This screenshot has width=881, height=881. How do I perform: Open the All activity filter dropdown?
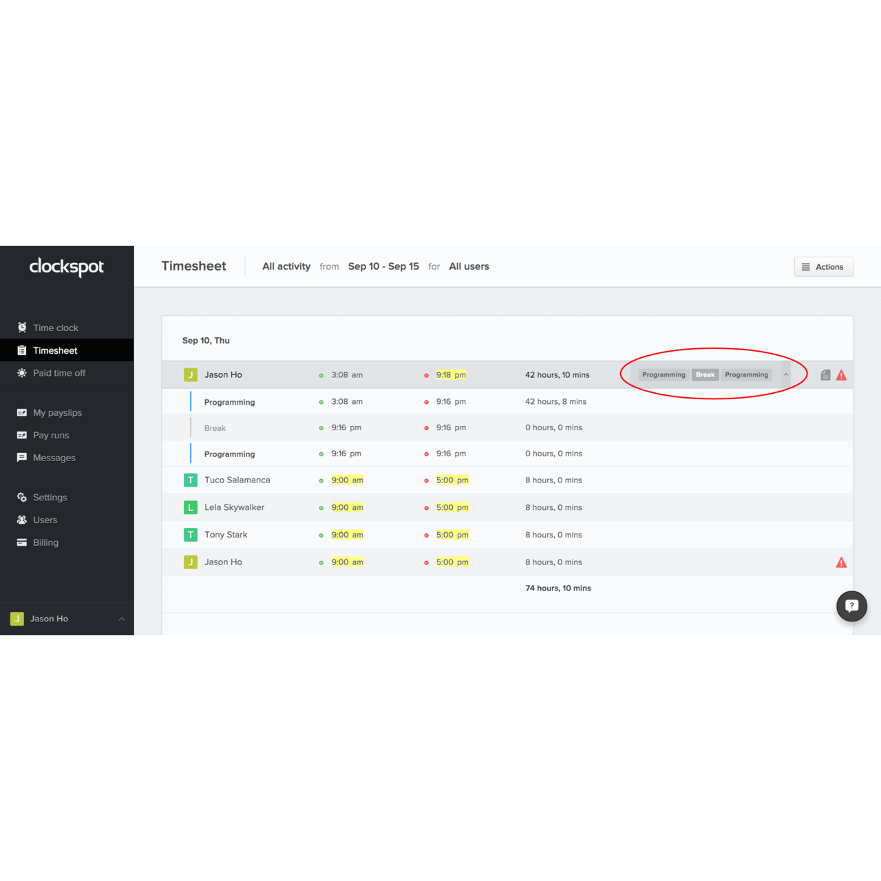click(286, 266)
